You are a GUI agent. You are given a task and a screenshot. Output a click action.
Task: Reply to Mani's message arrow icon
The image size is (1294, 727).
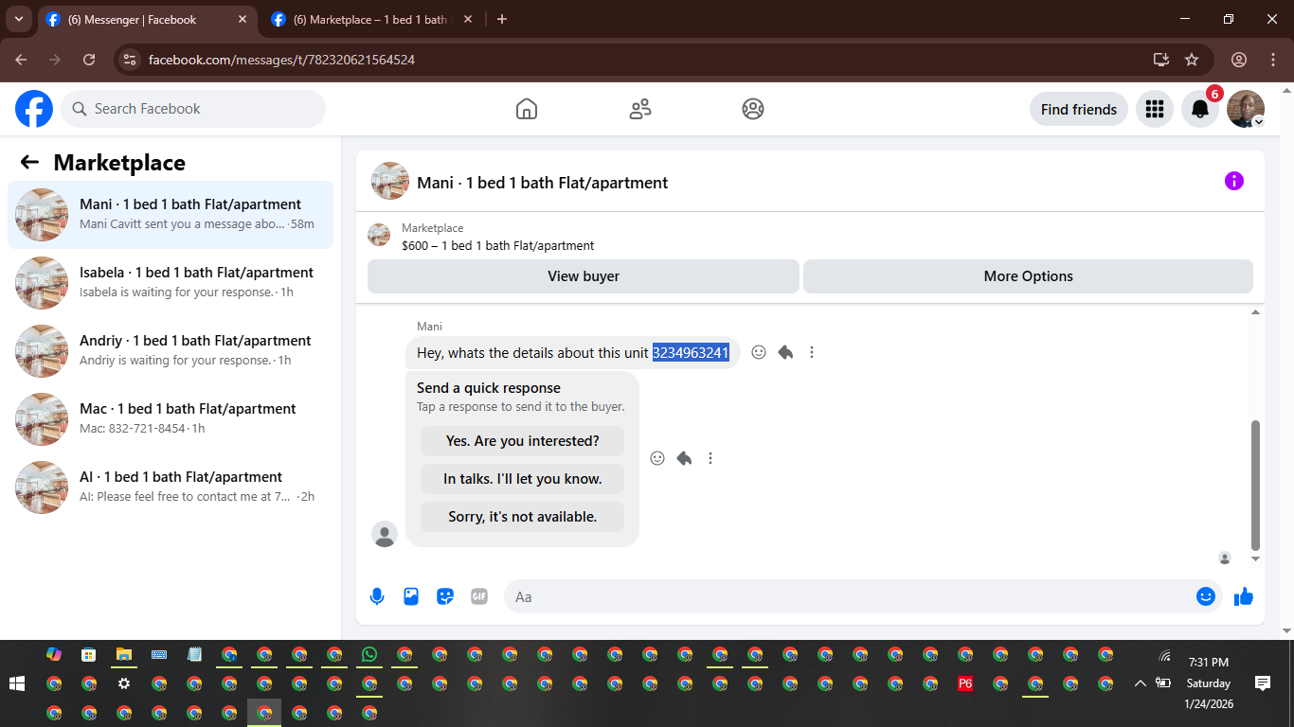pos(785,352)
